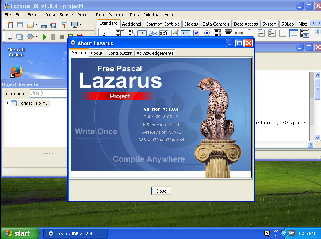Pick the TPanel component icon
The image size is (321, 239).
283,33
